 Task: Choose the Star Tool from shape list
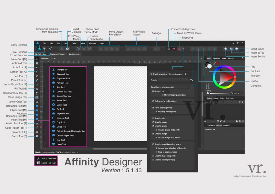point(60,87)
